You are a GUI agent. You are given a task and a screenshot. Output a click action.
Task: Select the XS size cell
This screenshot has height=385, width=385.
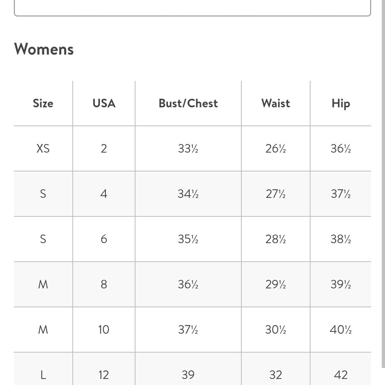tap(43, 149)
